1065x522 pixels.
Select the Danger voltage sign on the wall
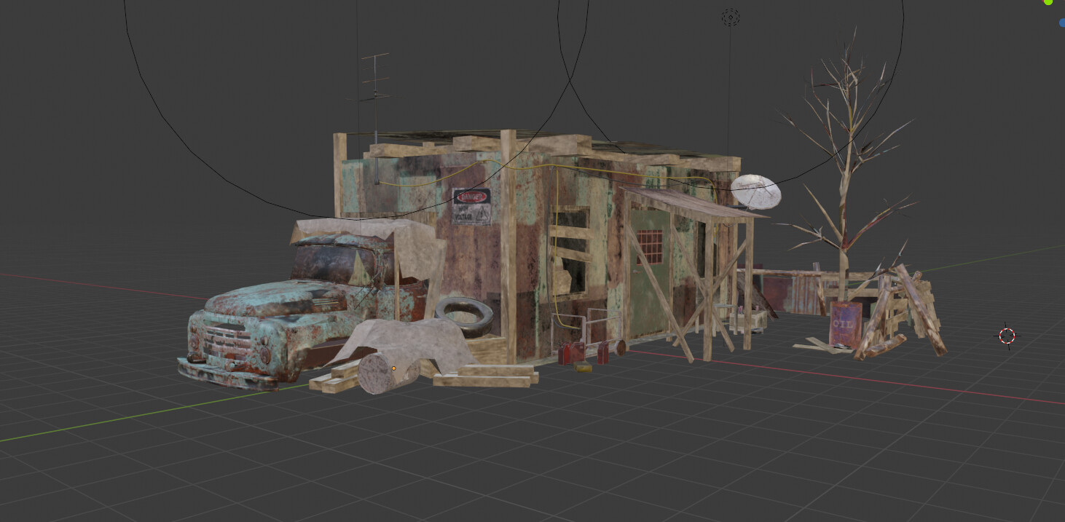point(471,207)
